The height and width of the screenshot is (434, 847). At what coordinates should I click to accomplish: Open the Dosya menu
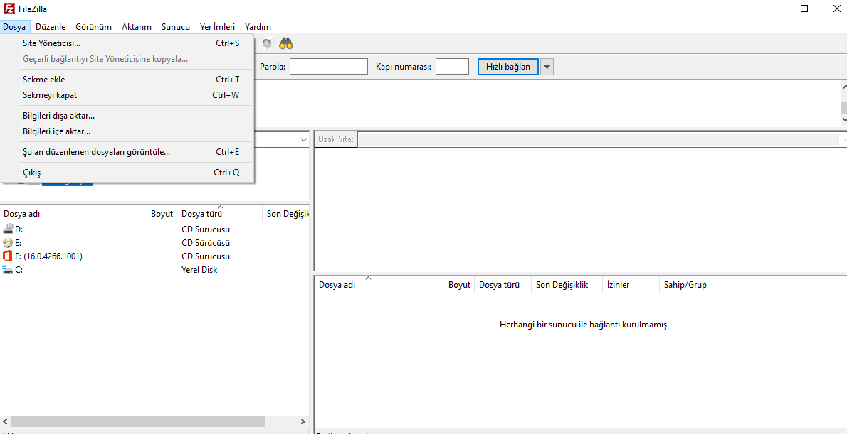(14, 26)
